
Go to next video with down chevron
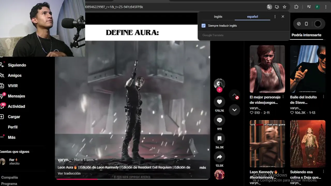(x=234, y=110)
